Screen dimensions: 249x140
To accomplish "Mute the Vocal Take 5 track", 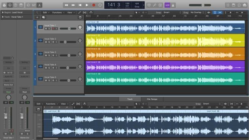I will point(46,80).
